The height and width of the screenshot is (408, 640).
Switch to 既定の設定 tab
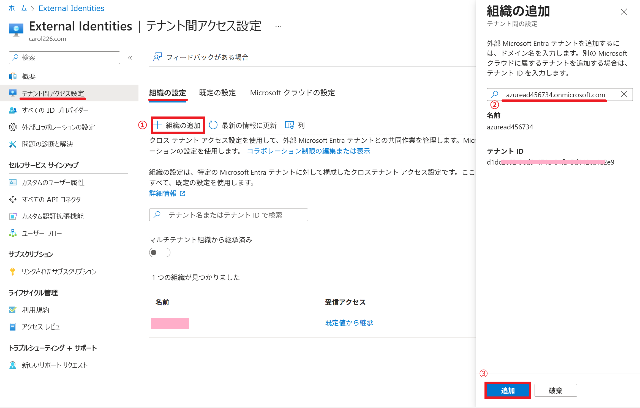click(217, 93)
